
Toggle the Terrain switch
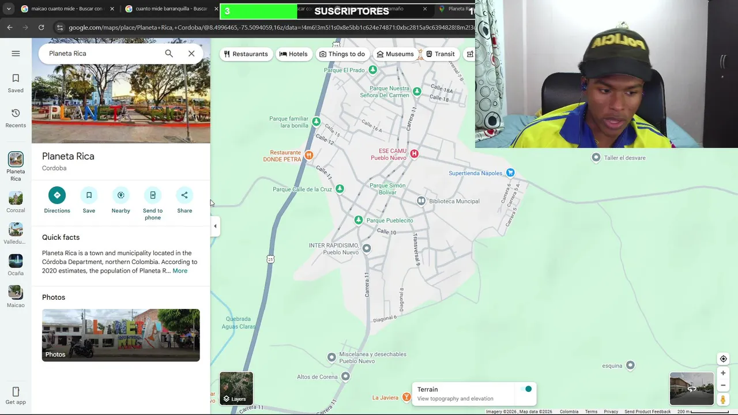tap(525, 389)
